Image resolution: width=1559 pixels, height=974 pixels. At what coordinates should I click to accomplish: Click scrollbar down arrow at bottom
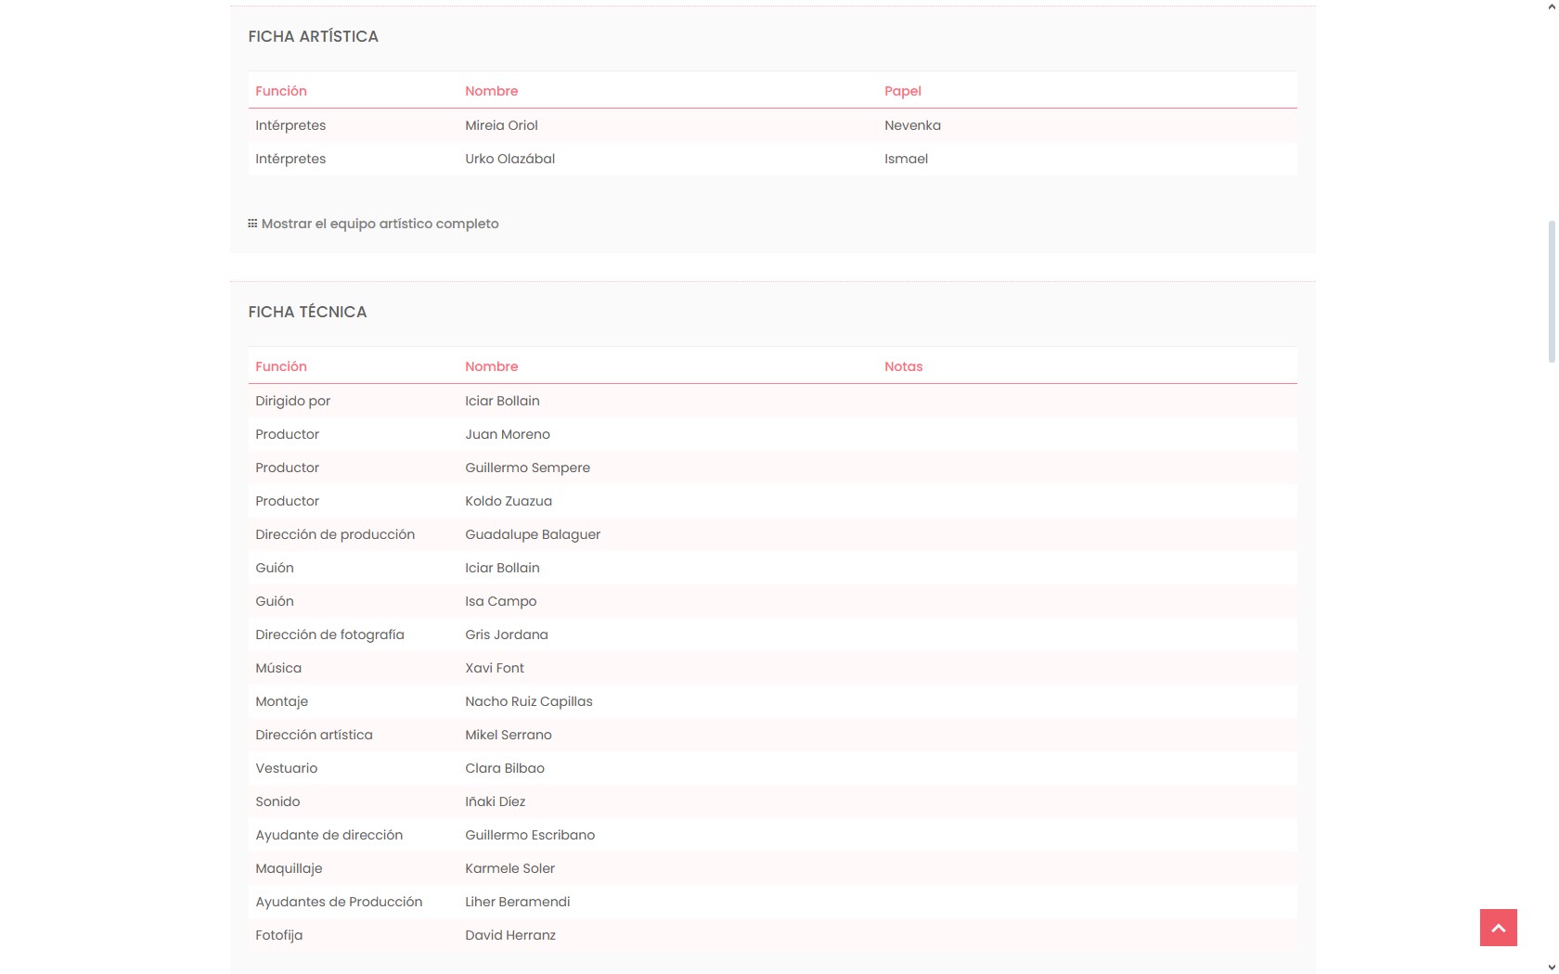[x=1552, y=967]
